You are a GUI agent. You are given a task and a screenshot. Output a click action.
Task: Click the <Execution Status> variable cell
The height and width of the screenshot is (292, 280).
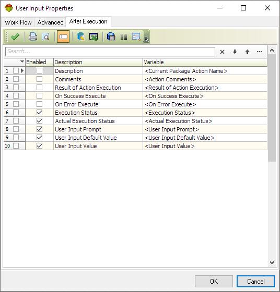point(205,113)
